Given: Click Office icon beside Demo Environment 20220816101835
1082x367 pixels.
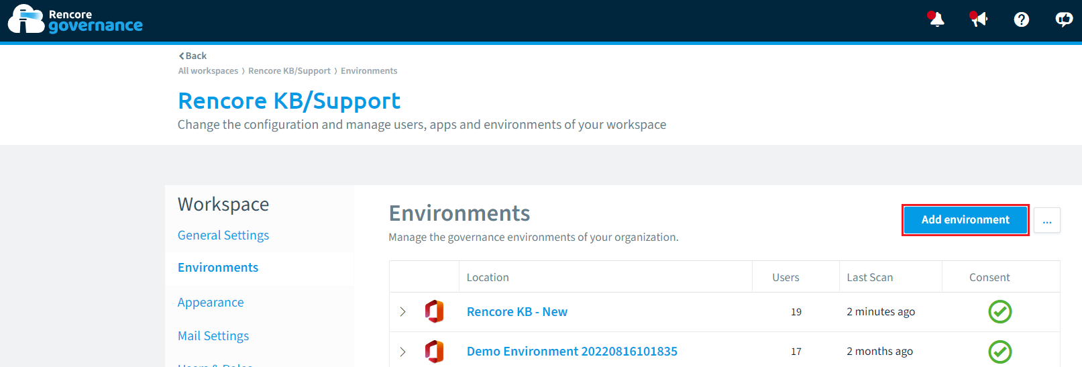Looking at the screenshot, I should [434, 352].
